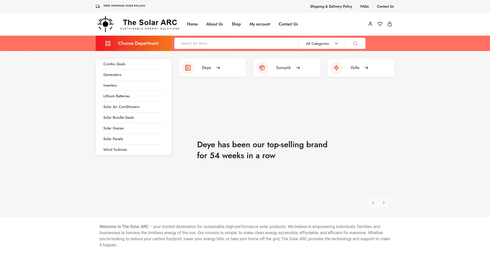Open the wishlist heart icon
490x253 pixels.
tap(380, 24)
